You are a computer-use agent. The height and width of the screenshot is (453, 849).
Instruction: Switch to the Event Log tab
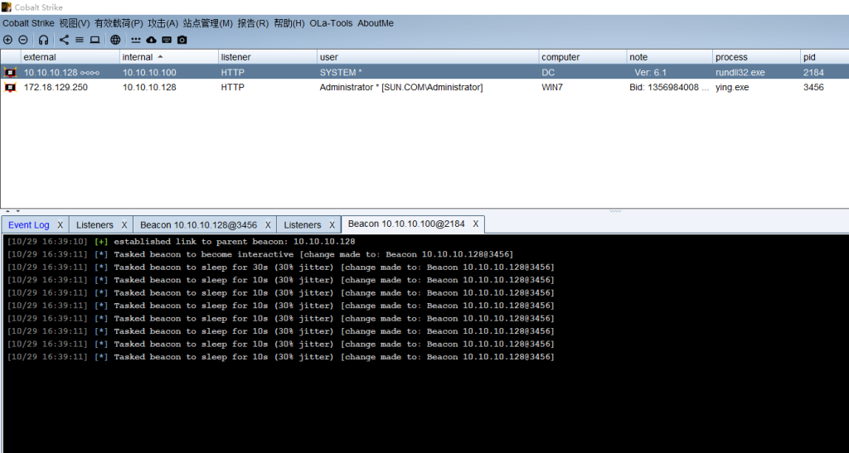29,225
